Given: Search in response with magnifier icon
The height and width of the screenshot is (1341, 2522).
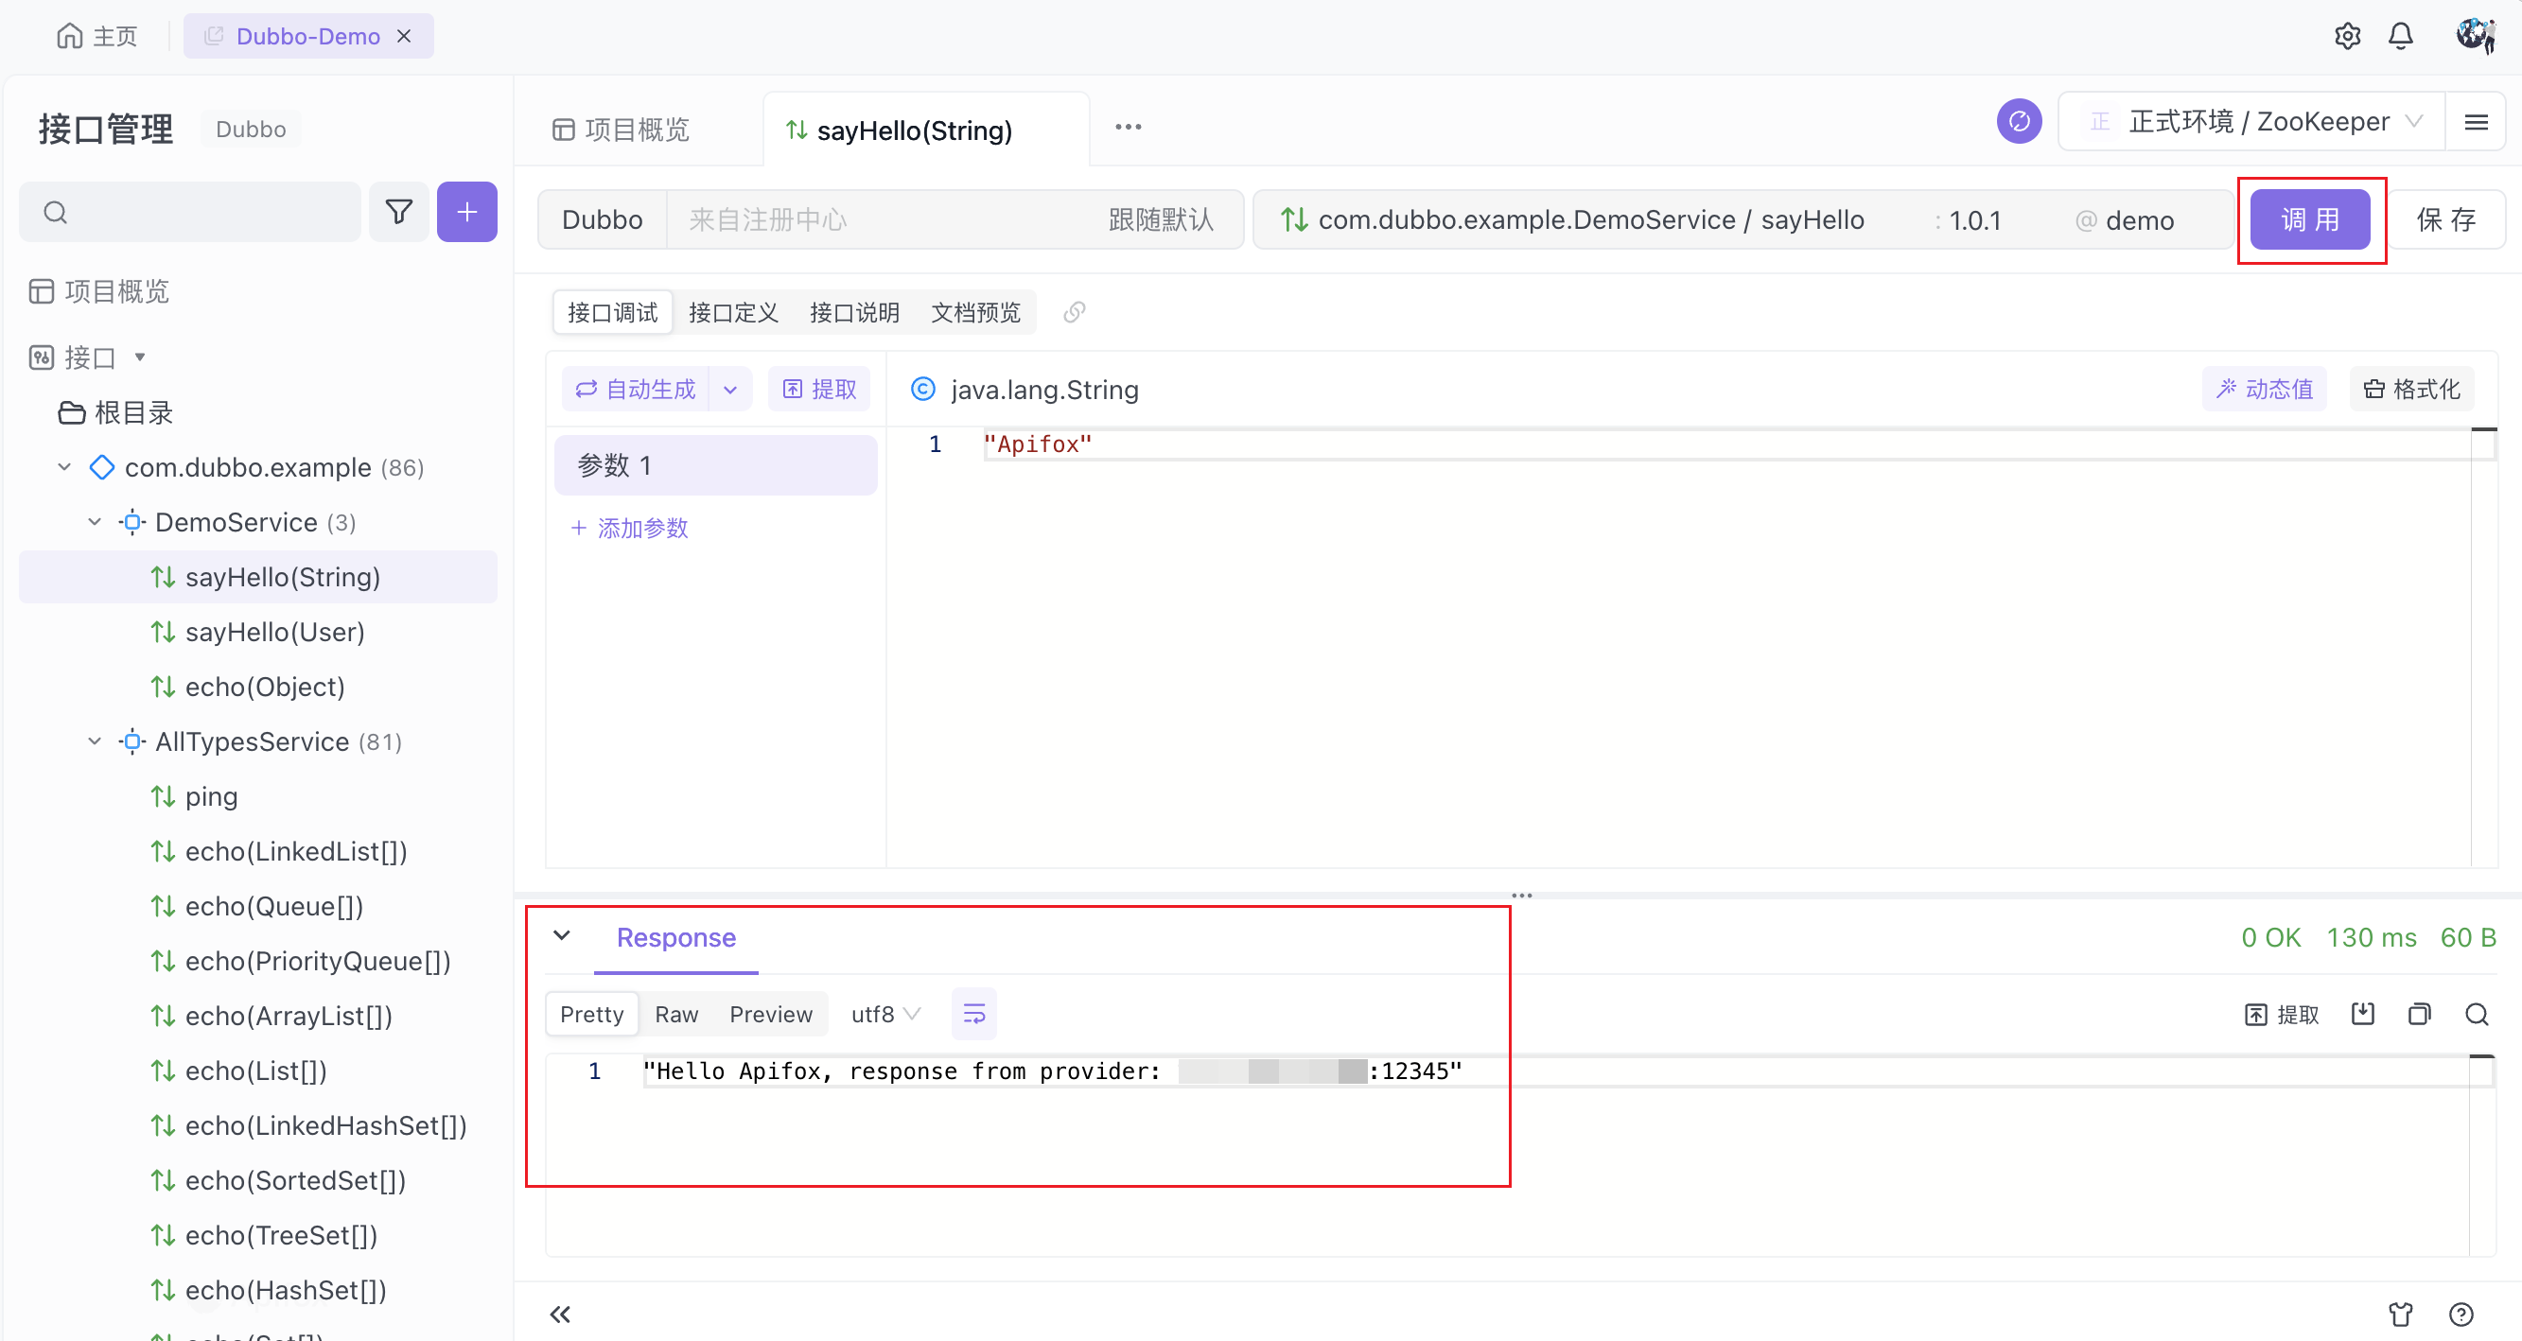Looking at the screenshot, I should pos(2477,1014).
